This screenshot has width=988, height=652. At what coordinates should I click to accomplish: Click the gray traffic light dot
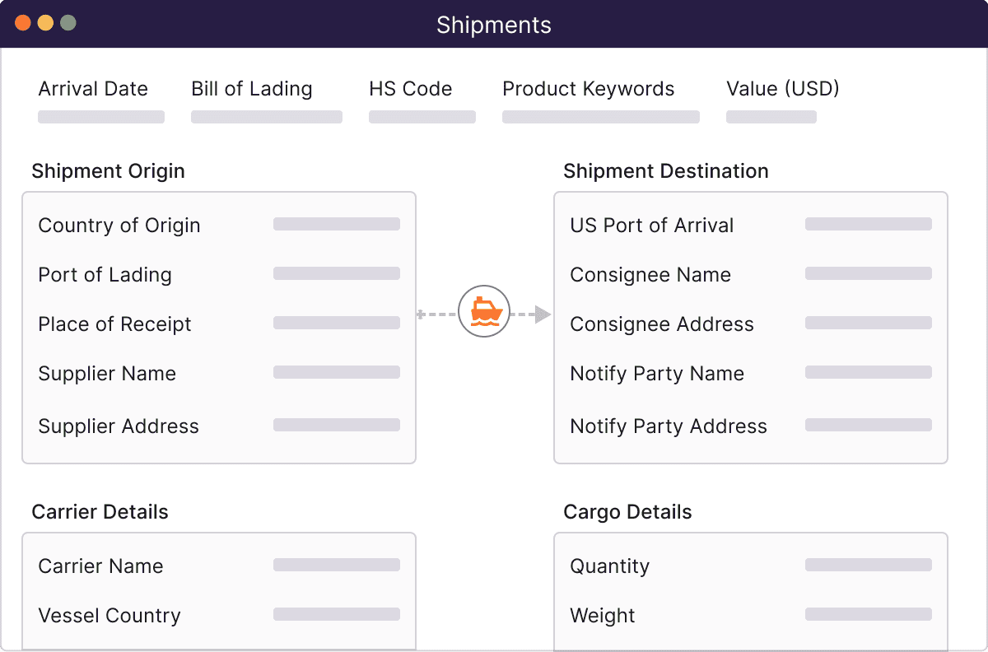(x=69, y=24)
